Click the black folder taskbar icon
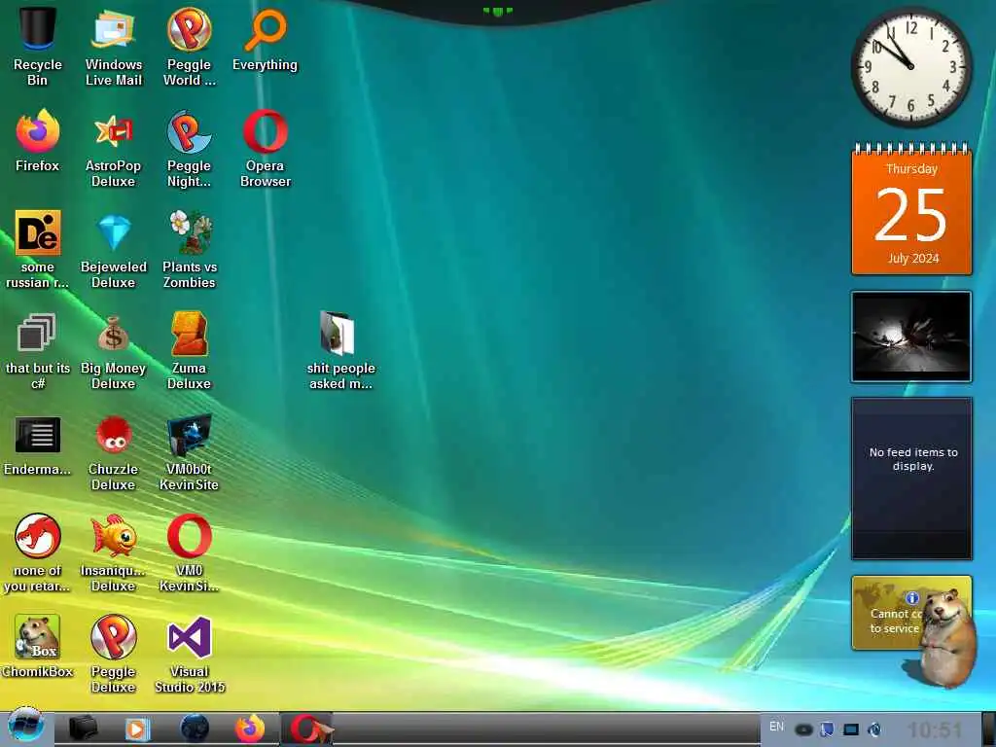This screenshot has height=747, width=996. [x=83, y=729]
